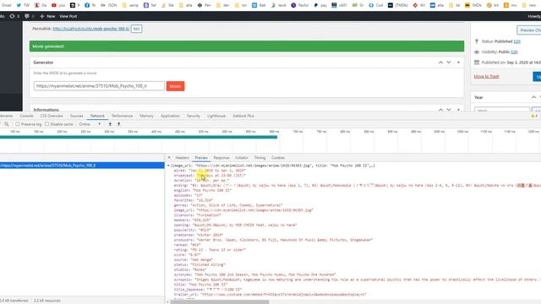Click into the myanimelist URL input field
This screenshot has width=541, height=304.
click(x=99, y=86)
